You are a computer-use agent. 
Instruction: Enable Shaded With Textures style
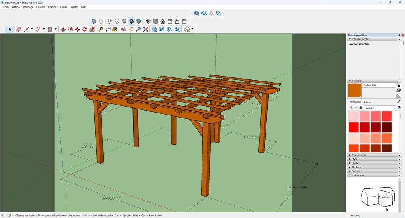pos(132,21)
